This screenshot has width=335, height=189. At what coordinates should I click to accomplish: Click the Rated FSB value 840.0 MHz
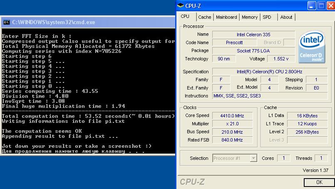[232, 140]
